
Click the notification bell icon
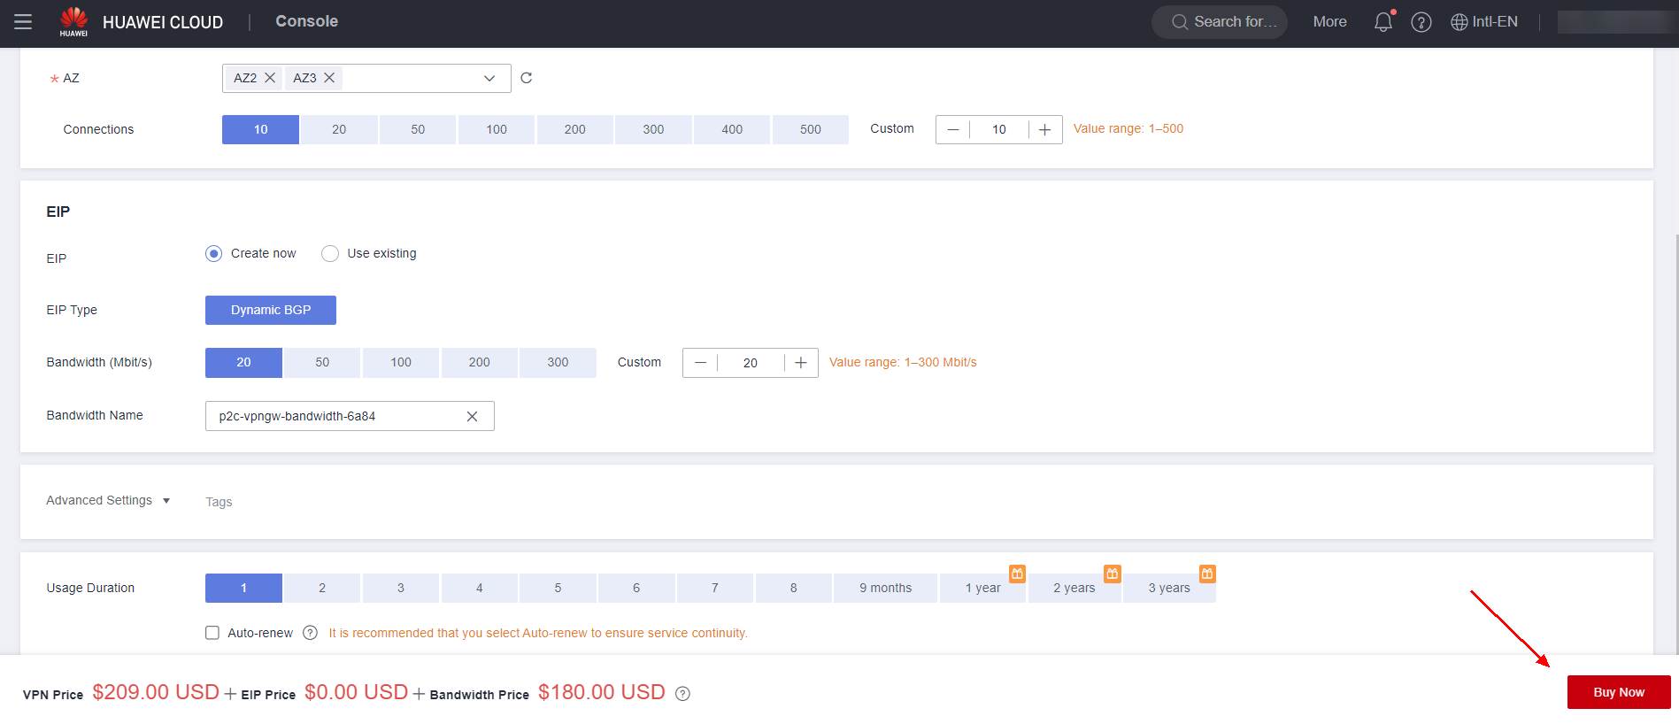tap(1382, 22)
